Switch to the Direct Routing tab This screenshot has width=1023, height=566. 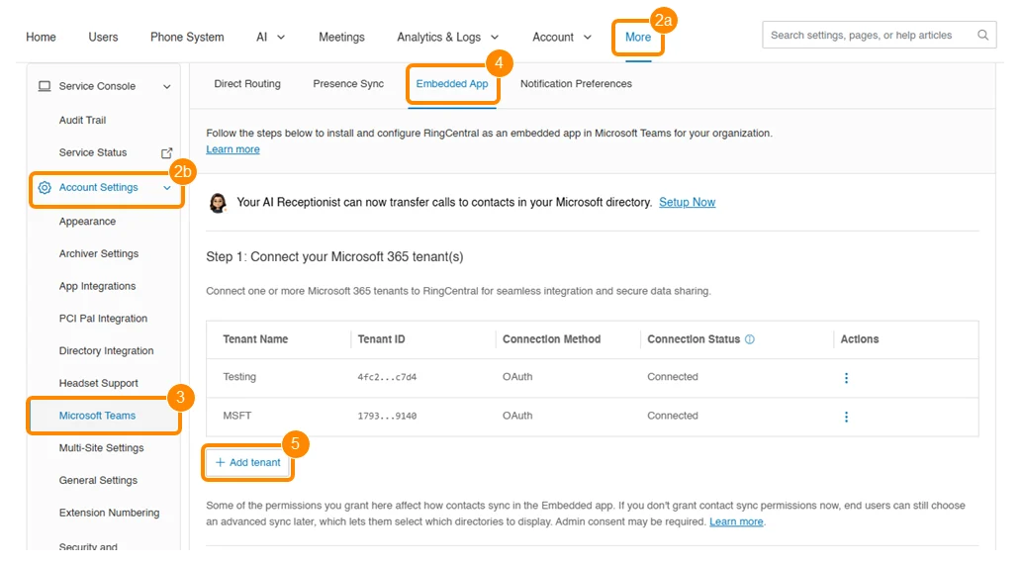pyautogui.click(x=247, y=83)
